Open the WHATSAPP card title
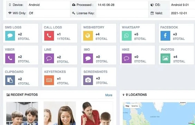Viewport: 195px width, 125px height. pyautogui.click(x=131, y=27)
